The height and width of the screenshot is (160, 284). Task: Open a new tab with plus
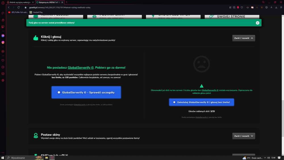pos(66,2)
